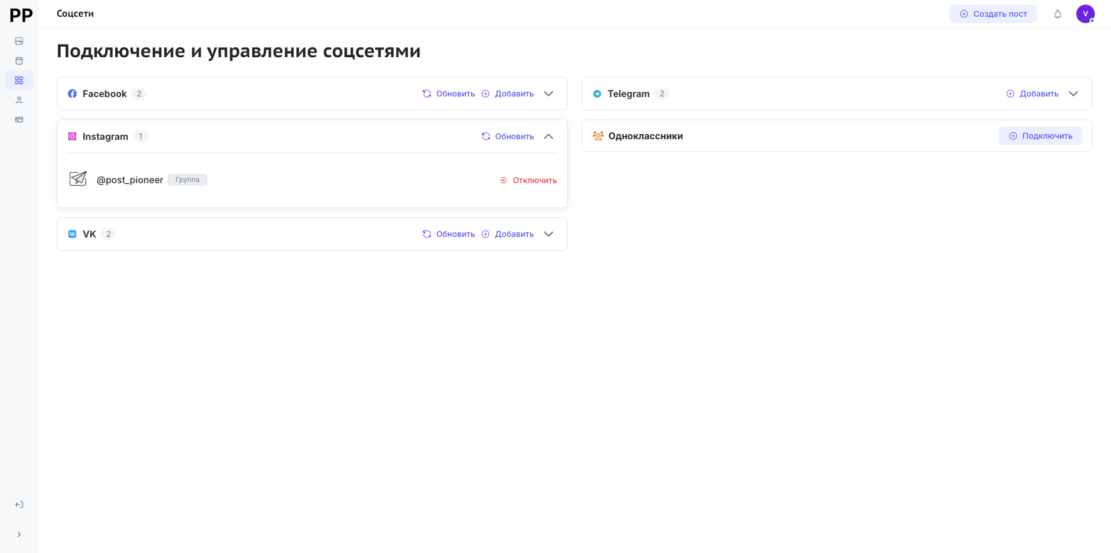This screenshot has width=1111, height=553.
Task: Expand the sidebar with arrow
Action: coord(19,535)
